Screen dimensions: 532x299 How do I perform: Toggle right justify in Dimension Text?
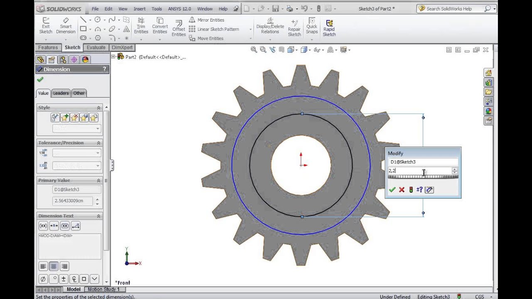[64, 267]
